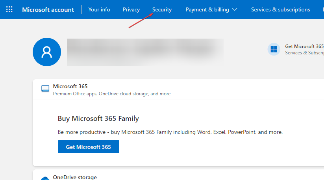Open the app launcher grid icon
Image resolution: width=324 pixels, height=180 pixels.
(x=9, y=9)
